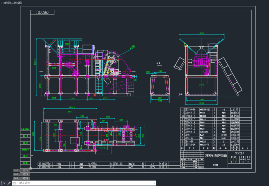Open the viewport [-] controls menu

coord(2,3)
